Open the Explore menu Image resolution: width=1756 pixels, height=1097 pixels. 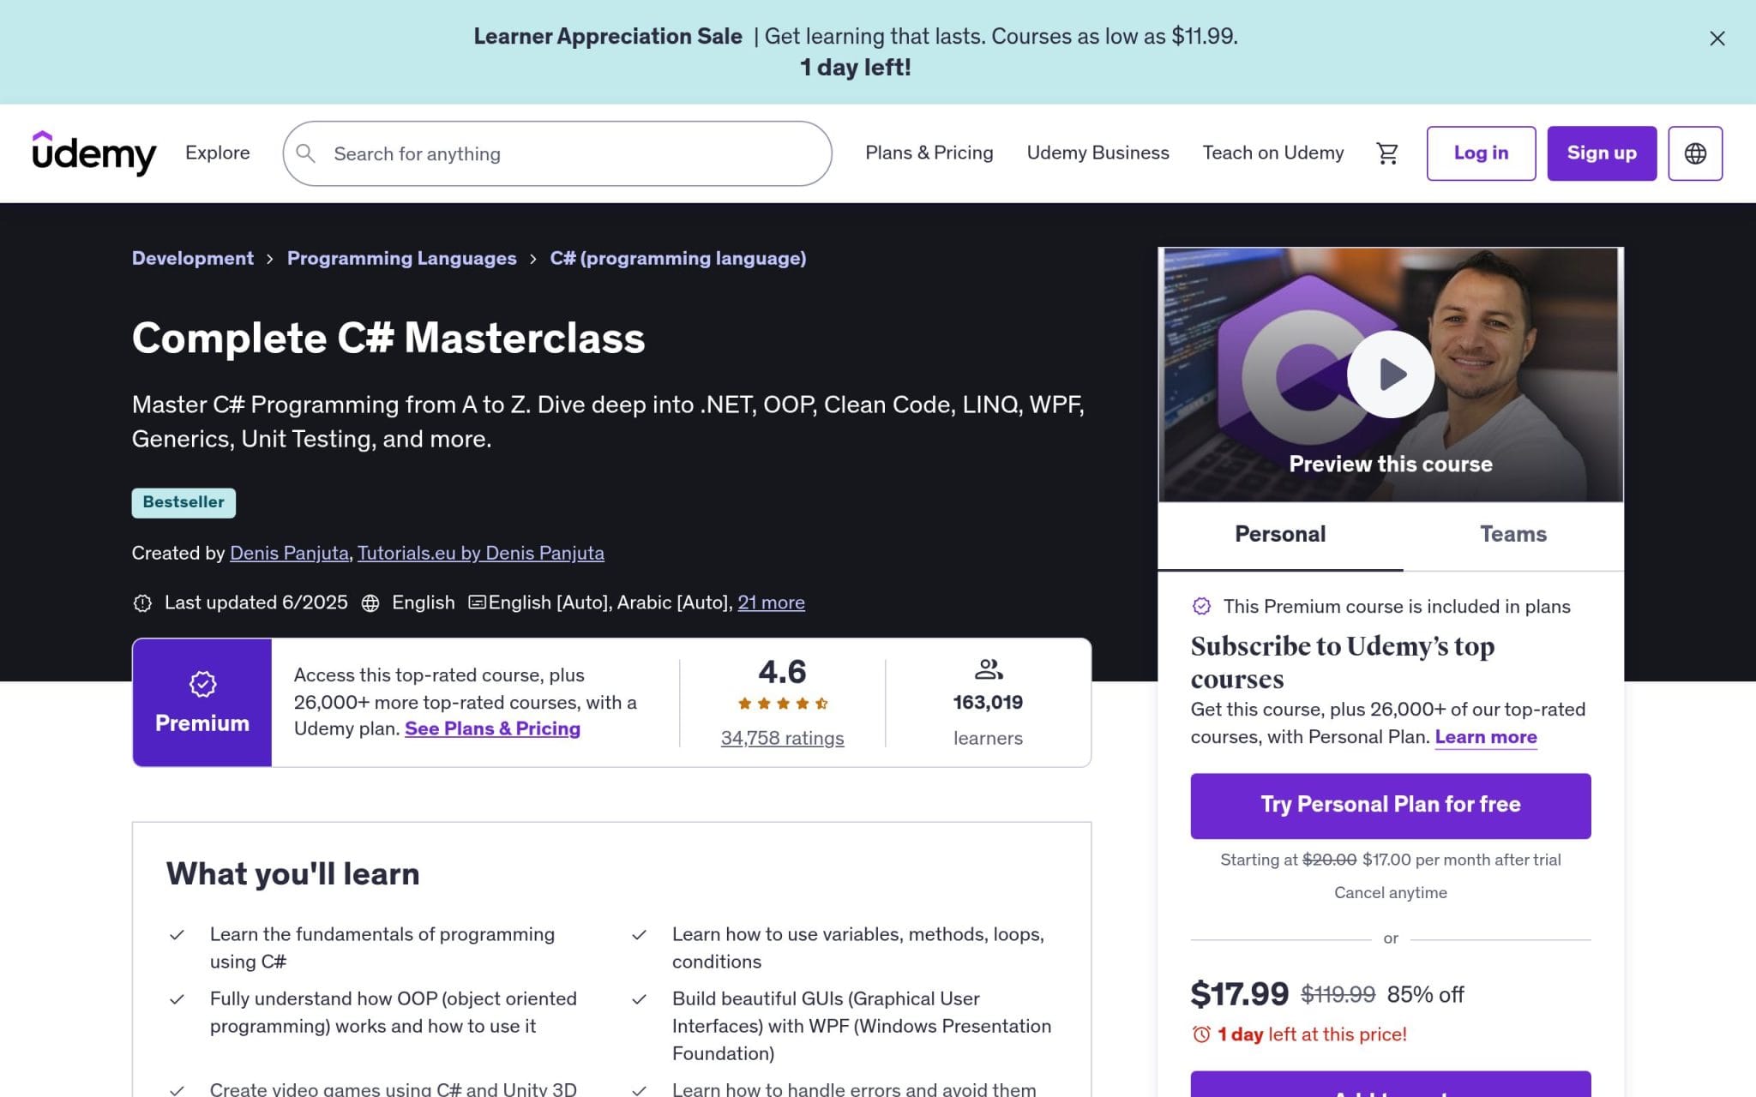(x=218, y=153)
